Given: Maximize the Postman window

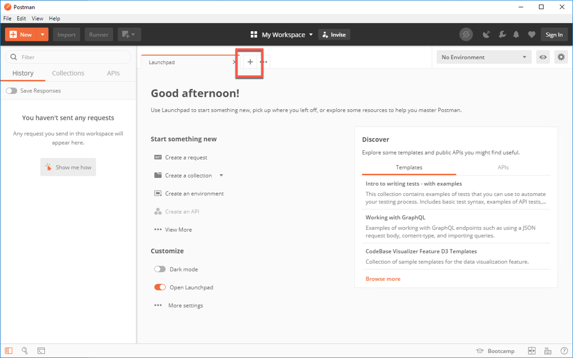Looking at the screenshot, I should [541, 7].
